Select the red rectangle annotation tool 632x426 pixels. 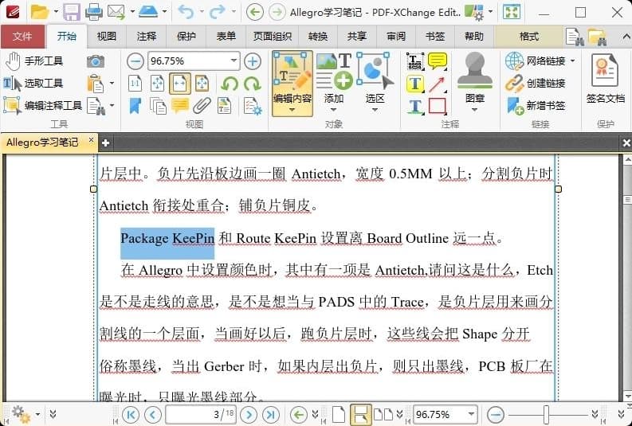(x=438, y=106)
